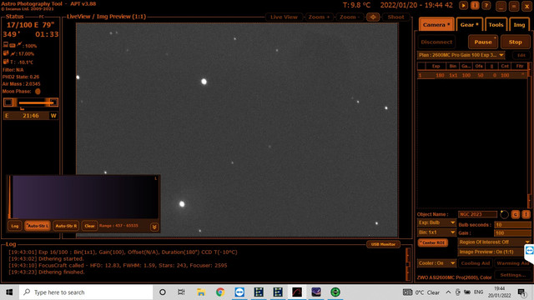Click the status panel horizontal slider bar
This screenshot has height=300, width=534.
point(31,102)
